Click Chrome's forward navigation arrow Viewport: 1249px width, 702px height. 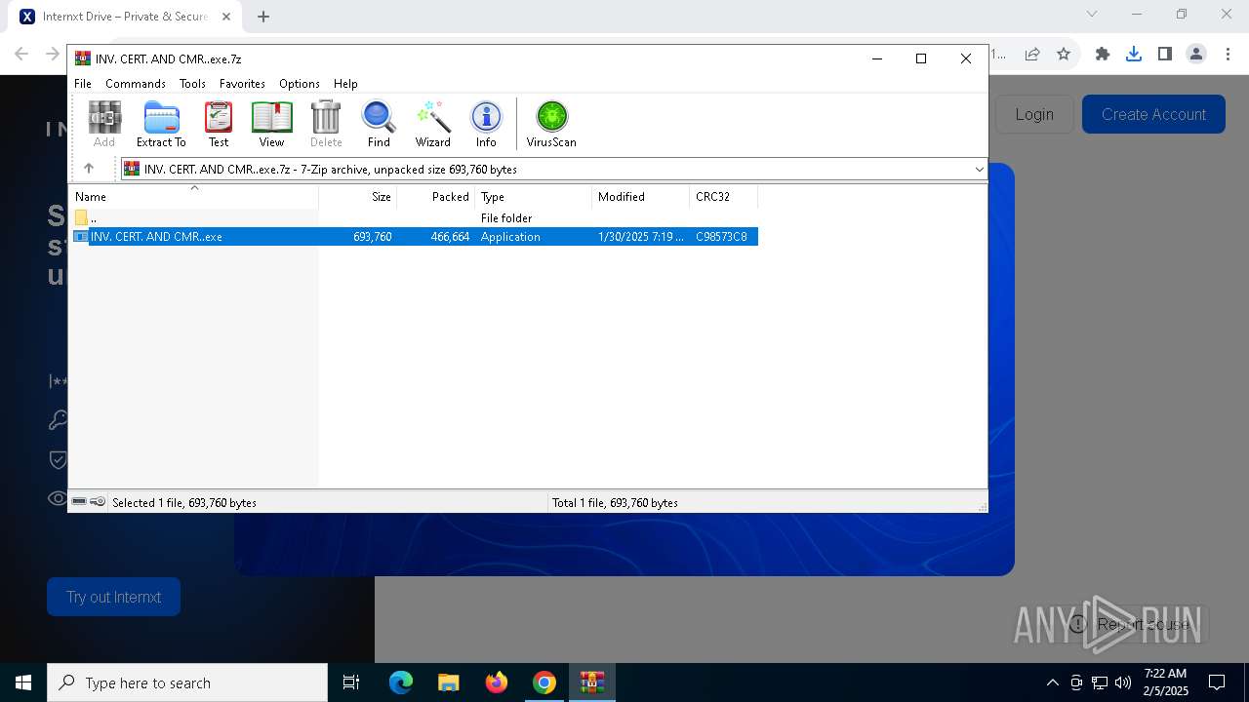click(53, 54)
